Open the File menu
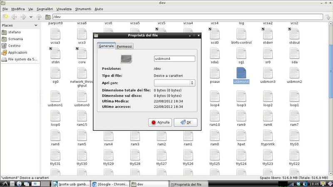333x187 pixels. (5, 9)
